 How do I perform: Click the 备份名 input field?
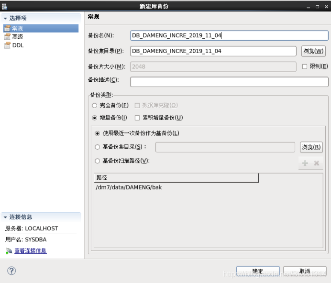[x=229, y=35]
